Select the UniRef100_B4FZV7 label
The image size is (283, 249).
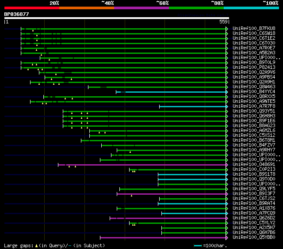tap(254, 145)
